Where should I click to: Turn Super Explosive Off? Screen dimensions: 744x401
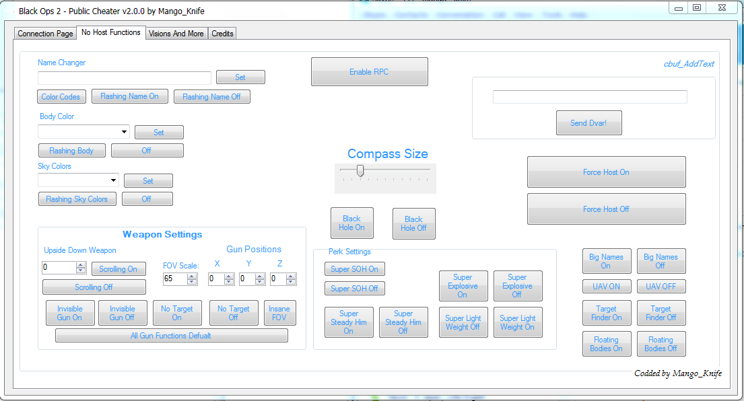point(518,286)
